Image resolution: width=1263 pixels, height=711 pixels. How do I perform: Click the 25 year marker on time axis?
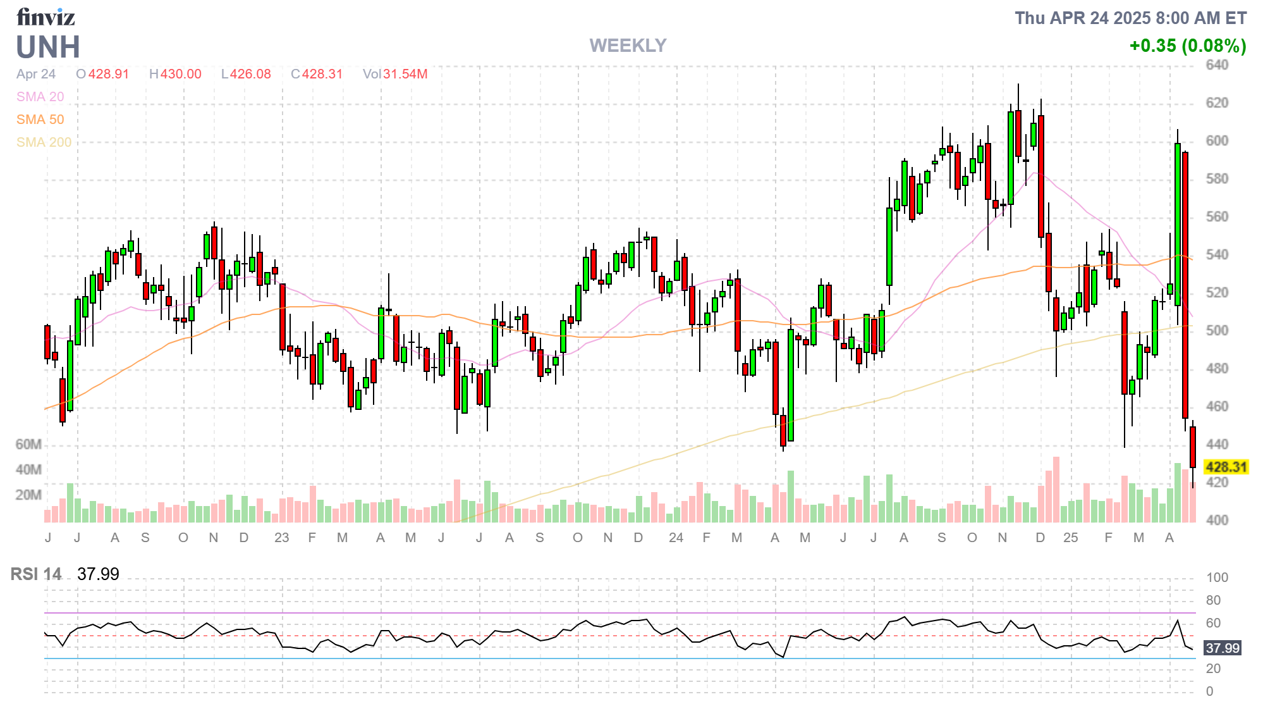pyautogui.click(x=1070, y=538)
